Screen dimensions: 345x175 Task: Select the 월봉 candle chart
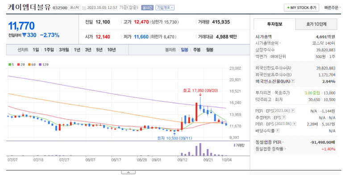click(209, 50)
